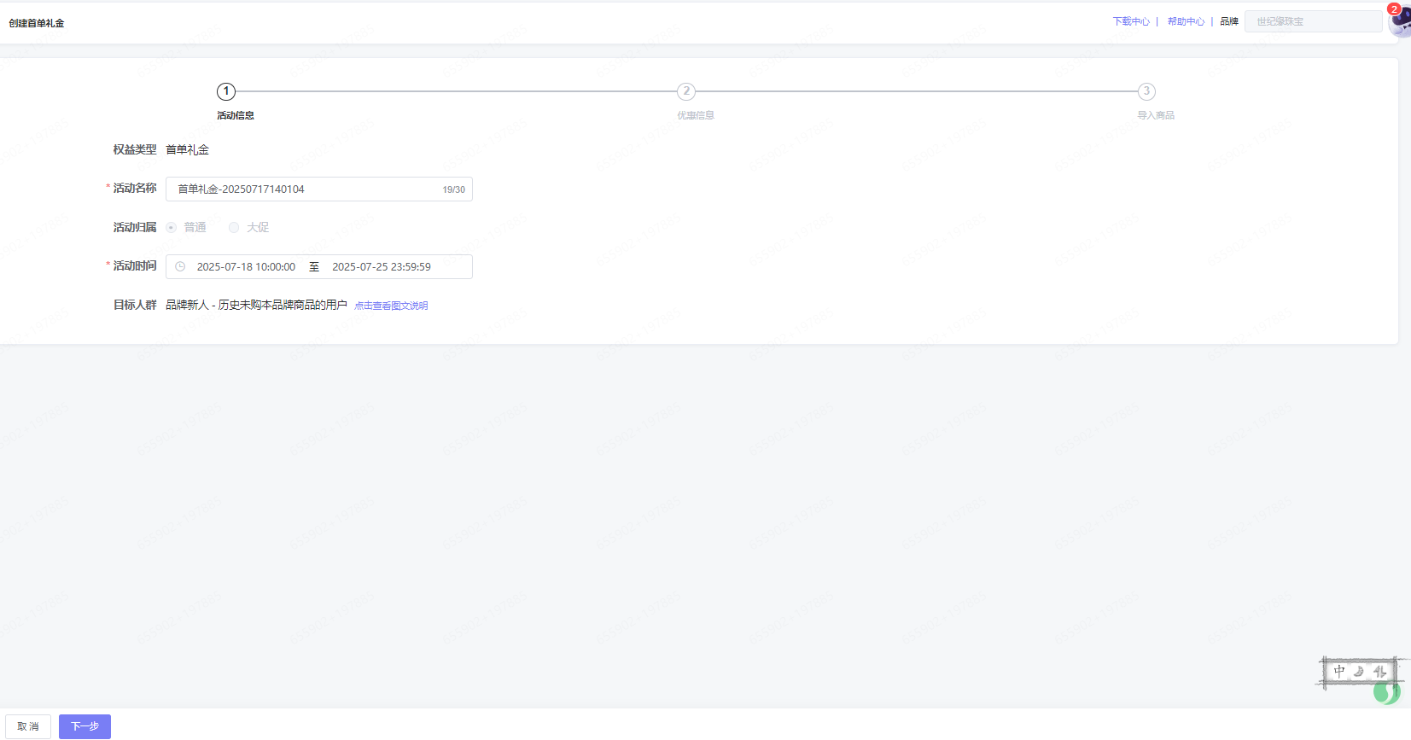The width and height of the screenshot is (1411, 740).
Task: Click the clock icon in 活动时间 field
Action: [180, 267]
